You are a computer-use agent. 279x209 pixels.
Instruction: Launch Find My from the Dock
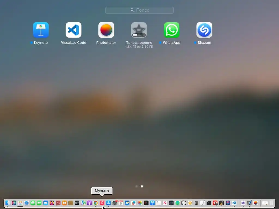pos(177,203)
